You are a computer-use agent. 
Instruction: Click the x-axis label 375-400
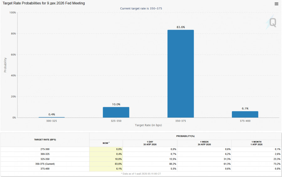click(245, 121)
